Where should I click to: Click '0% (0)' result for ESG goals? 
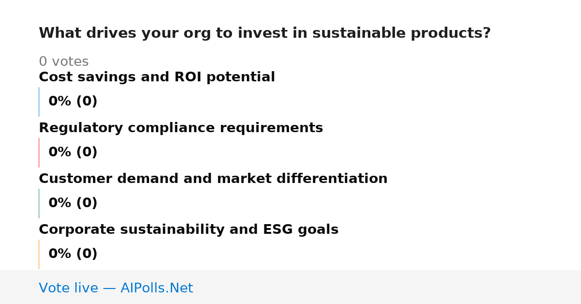[73, 254]
